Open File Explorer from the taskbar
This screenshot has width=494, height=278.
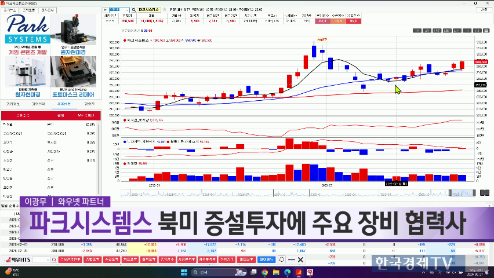pos(275,272)
